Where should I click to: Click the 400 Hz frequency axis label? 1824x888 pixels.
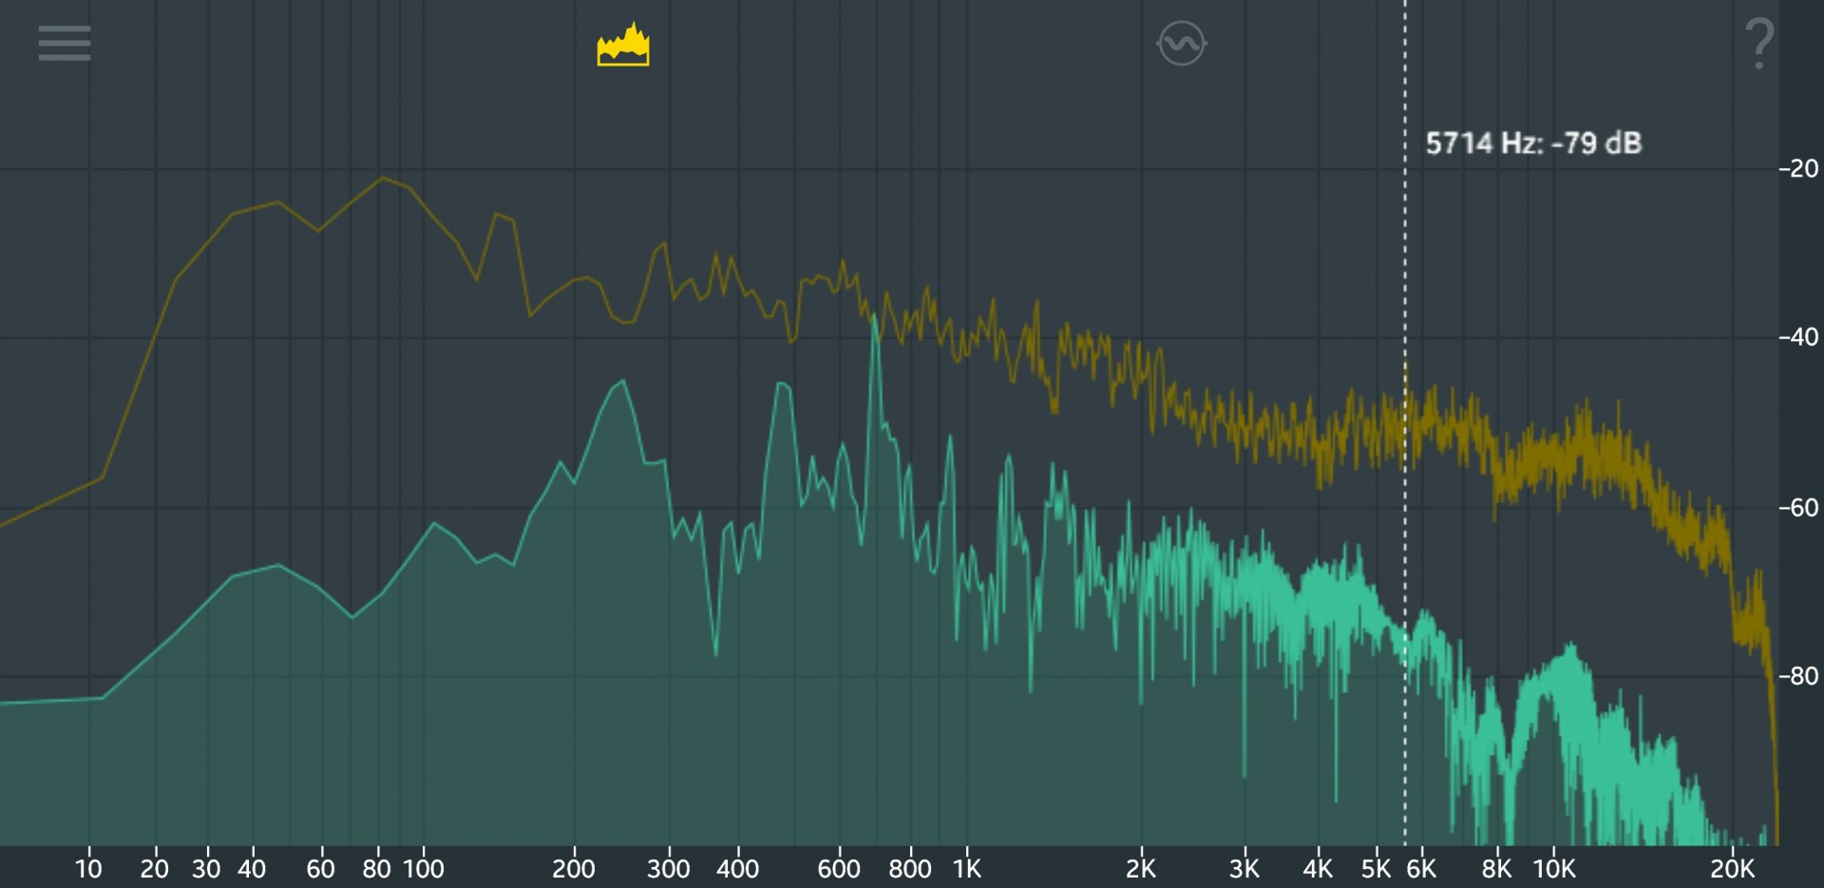click(x=737, y=868)
